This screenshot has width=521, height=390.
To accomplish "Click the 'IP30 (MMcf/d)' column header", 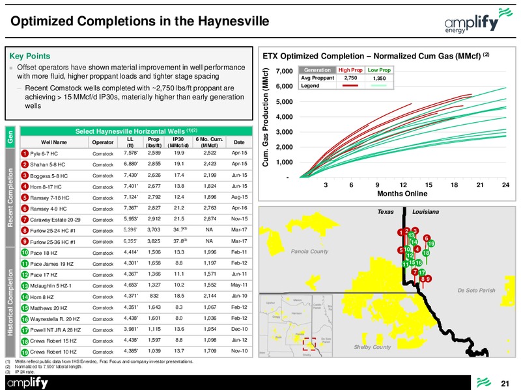I will pyautogui.click(x=178, y=142).
